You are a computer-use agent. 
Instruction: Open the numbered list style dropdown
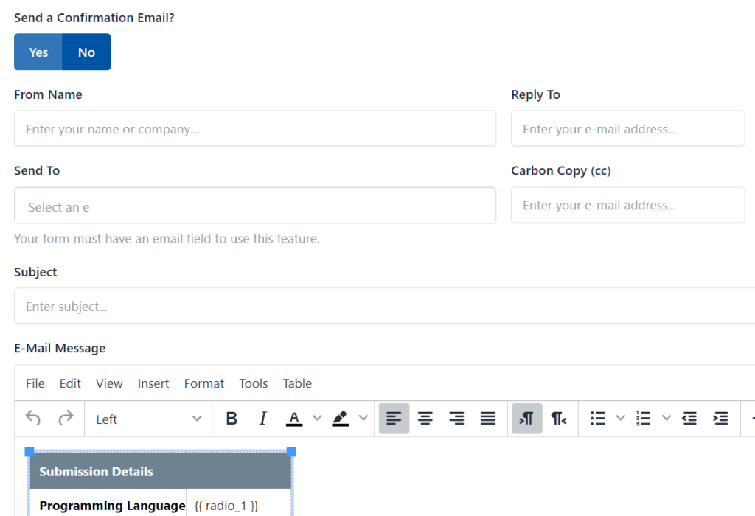(x=666, y=419)
